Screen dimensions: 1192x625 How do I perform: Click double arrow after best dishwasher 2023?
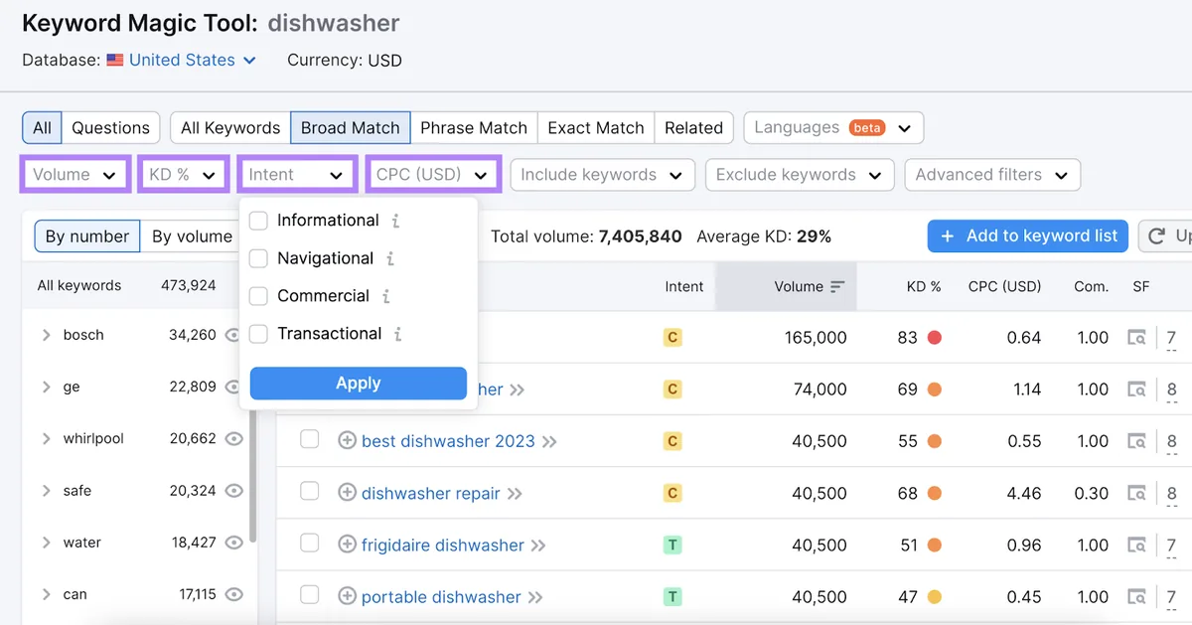click(549, 441)
